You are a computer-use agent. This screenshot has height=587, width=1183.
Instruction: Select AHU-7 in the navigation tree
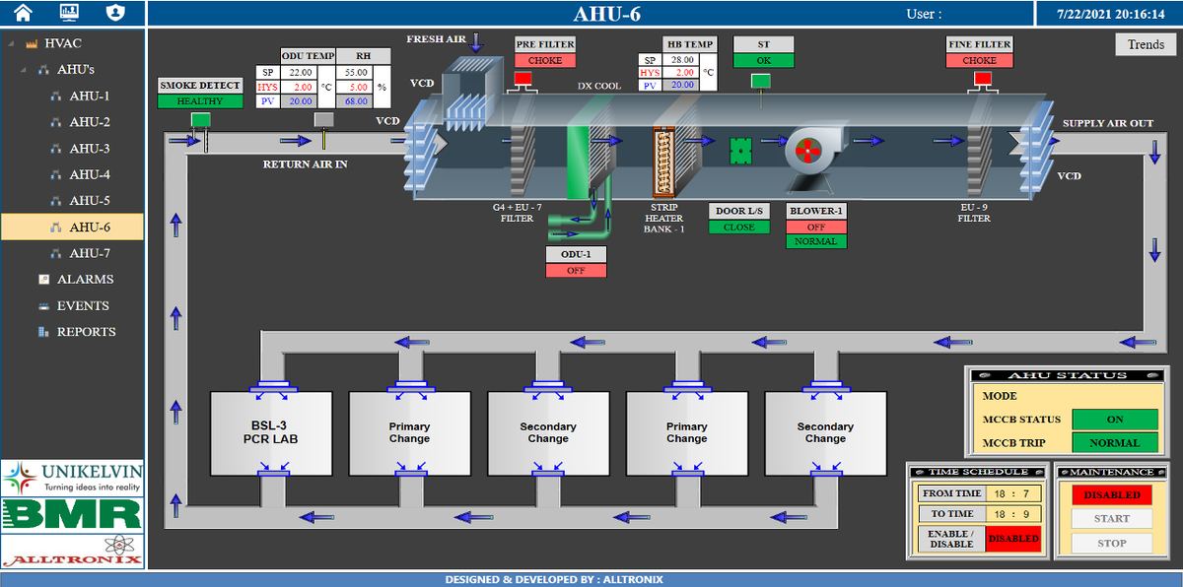tap(89, 253)
